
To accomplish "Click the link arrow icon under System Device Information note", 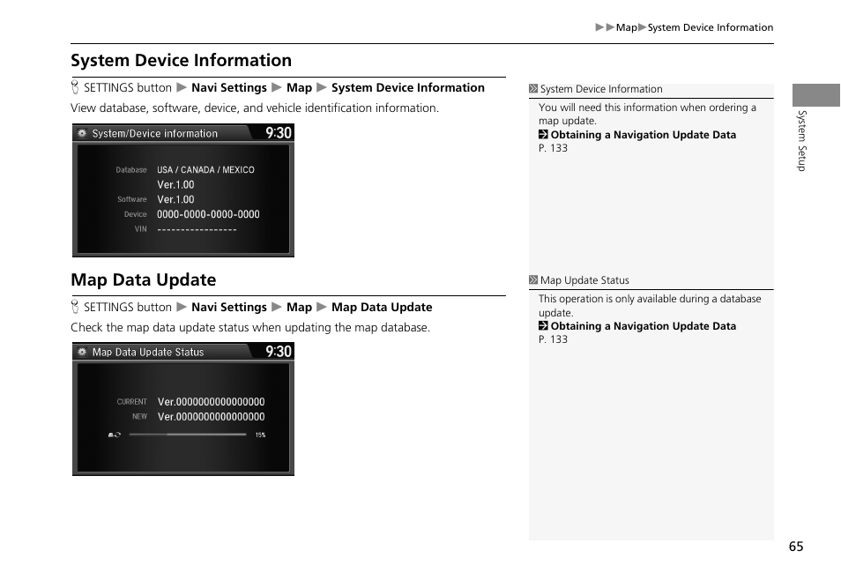I will pyautogui.click(x=543, y=135).
